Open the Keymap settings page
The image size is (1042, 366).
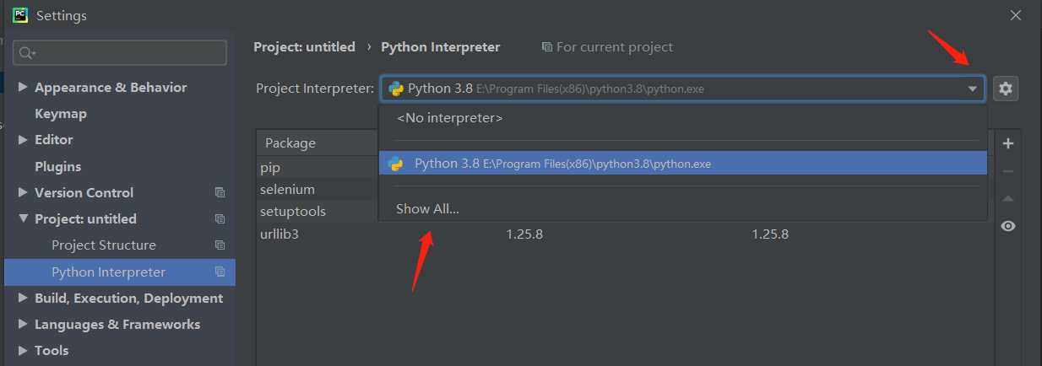[61, 113]
